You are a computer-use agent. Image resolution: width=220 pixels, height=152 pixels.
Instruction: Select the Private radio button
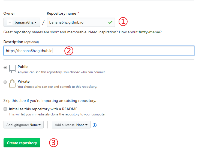point(5,82)
